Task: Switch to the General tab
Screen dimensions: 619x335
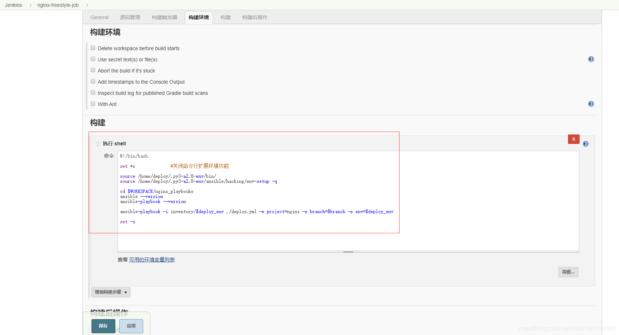Action: (x=99, y=17)
